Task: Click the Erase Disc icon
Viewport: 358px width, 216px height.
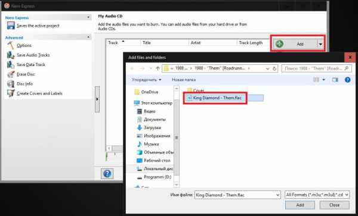Action: click(x=11, y=74)
